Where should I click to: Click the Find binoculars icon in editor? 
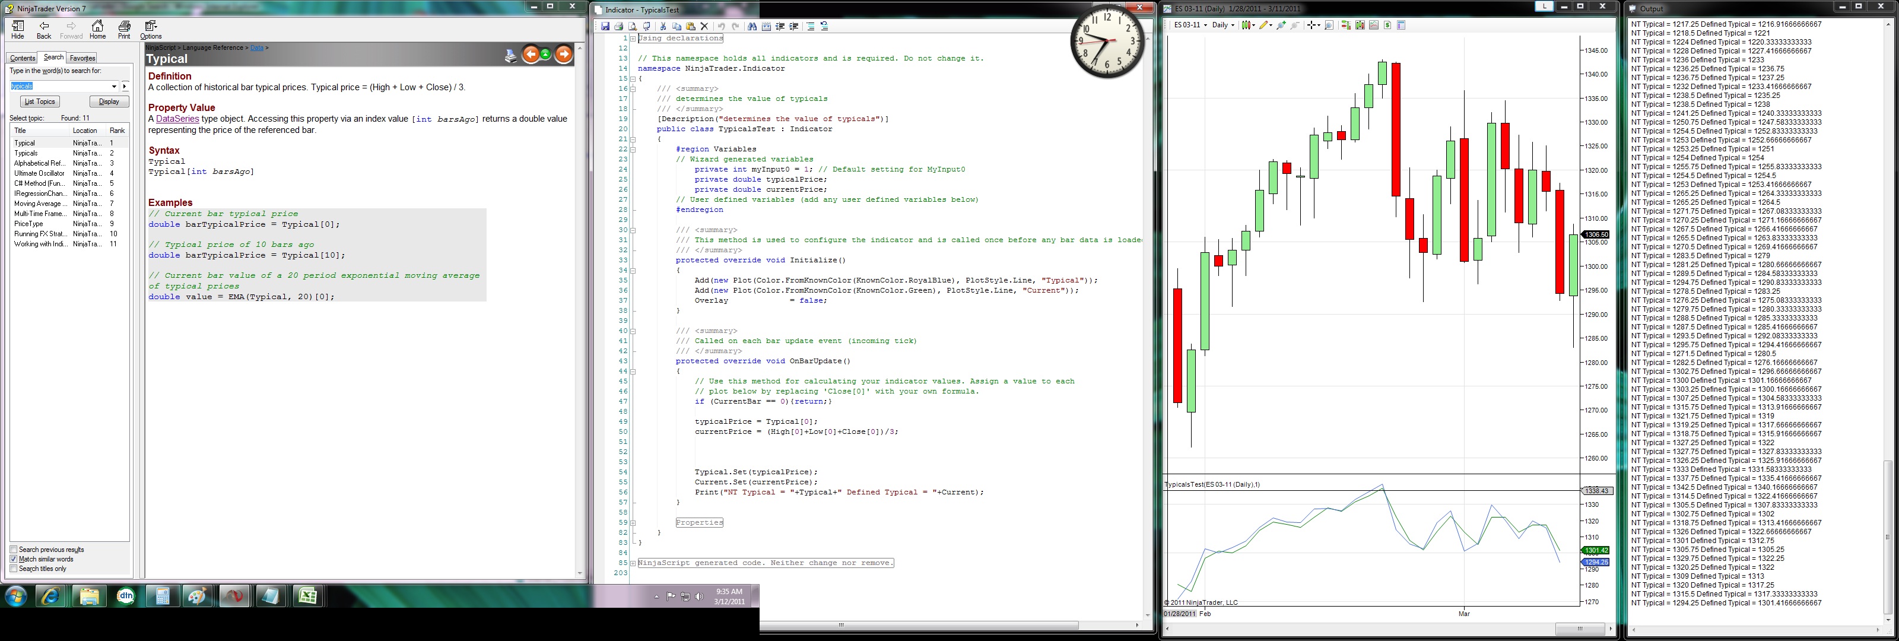pos(752,27)
